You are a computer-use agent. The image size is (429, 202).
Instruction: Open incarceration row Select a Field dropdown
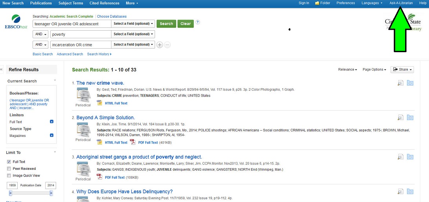click(x=133, y=45)
